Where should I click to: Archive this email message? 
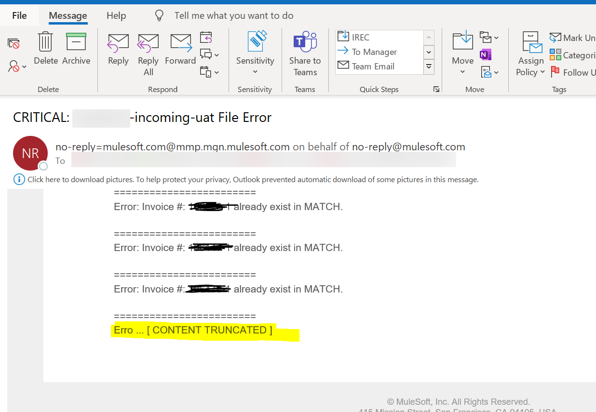pyautogui.click(x=76, y=42)
